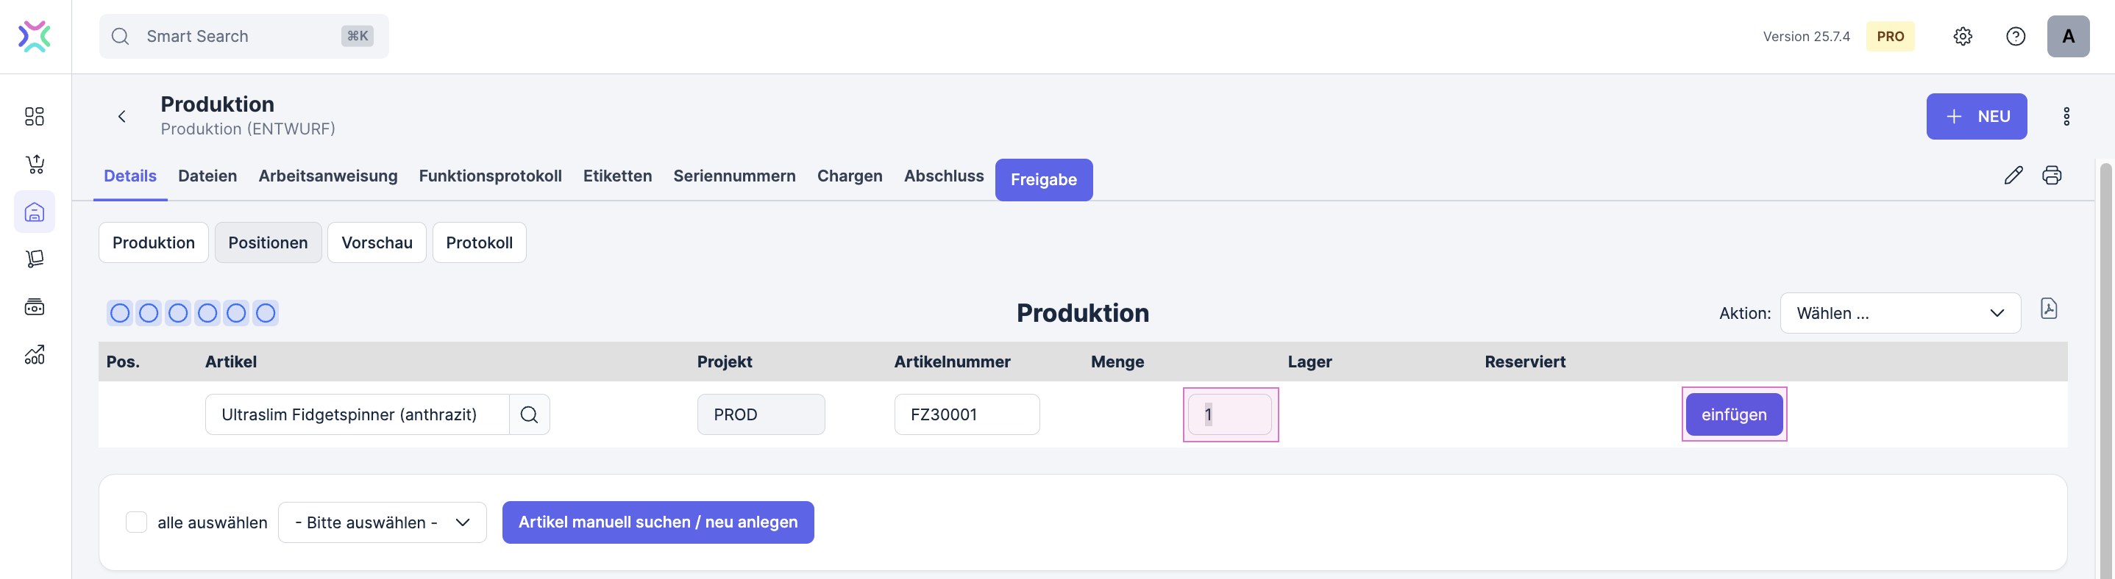Viewport: 2115px width, 579px height.
Task: Click the 'einfügen' button
Action: (1733, 414)
